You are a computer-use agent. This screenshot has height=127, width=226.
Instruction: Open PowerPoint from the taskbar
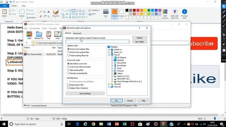click(x=117, y=124)
